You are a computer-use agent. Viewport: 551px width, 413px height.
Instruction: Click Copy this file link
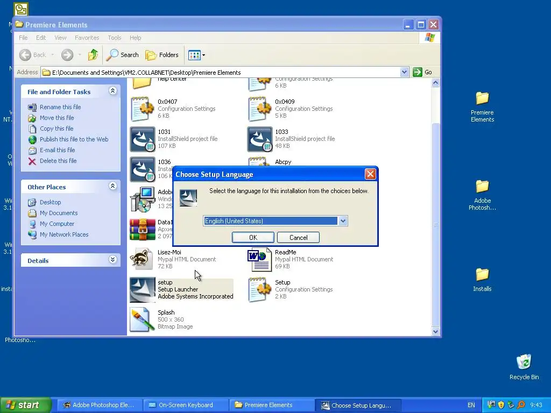pyautogui.click(x=56, y=129)
